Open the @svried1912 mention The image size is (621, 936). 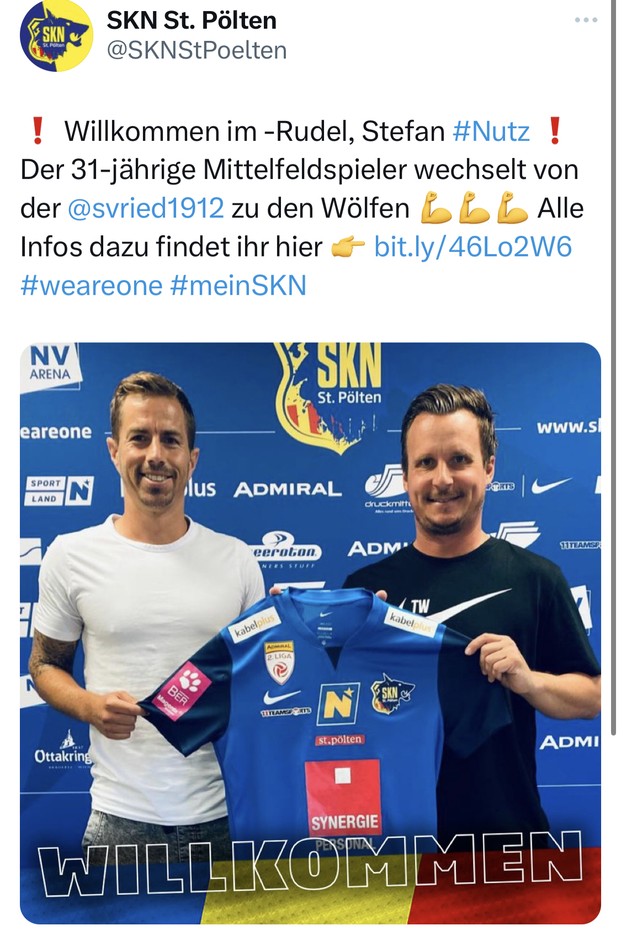[x=146, y=208]
